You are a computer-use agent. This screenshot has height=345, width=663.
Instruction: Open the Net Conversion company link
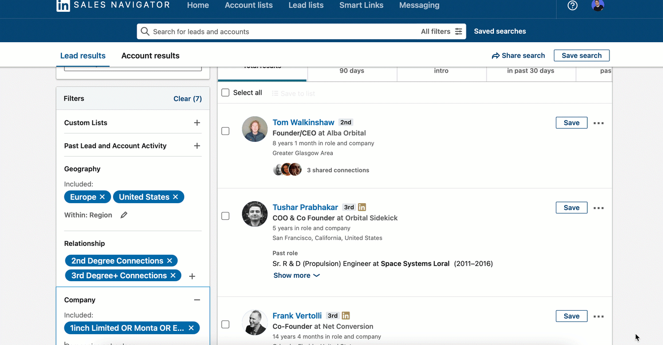point(348,326)
